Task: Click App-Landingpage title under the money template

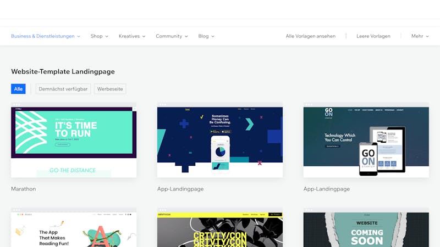Action: point(180,189)
